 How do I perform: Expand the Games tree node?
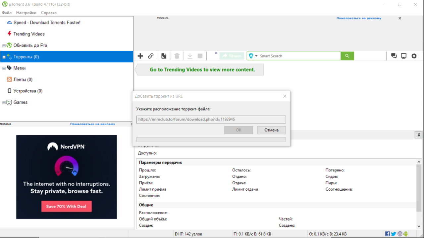pyautogui.click(x=4, y=103)
